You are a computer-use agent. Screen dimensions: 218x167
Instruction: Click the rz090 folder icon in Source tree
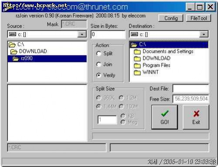pos(16,59)
